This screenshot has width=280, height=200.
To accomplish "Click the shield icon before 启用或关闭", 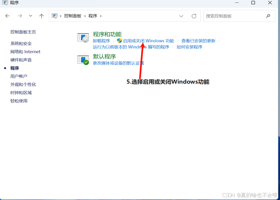I will [x=119, y=41].
